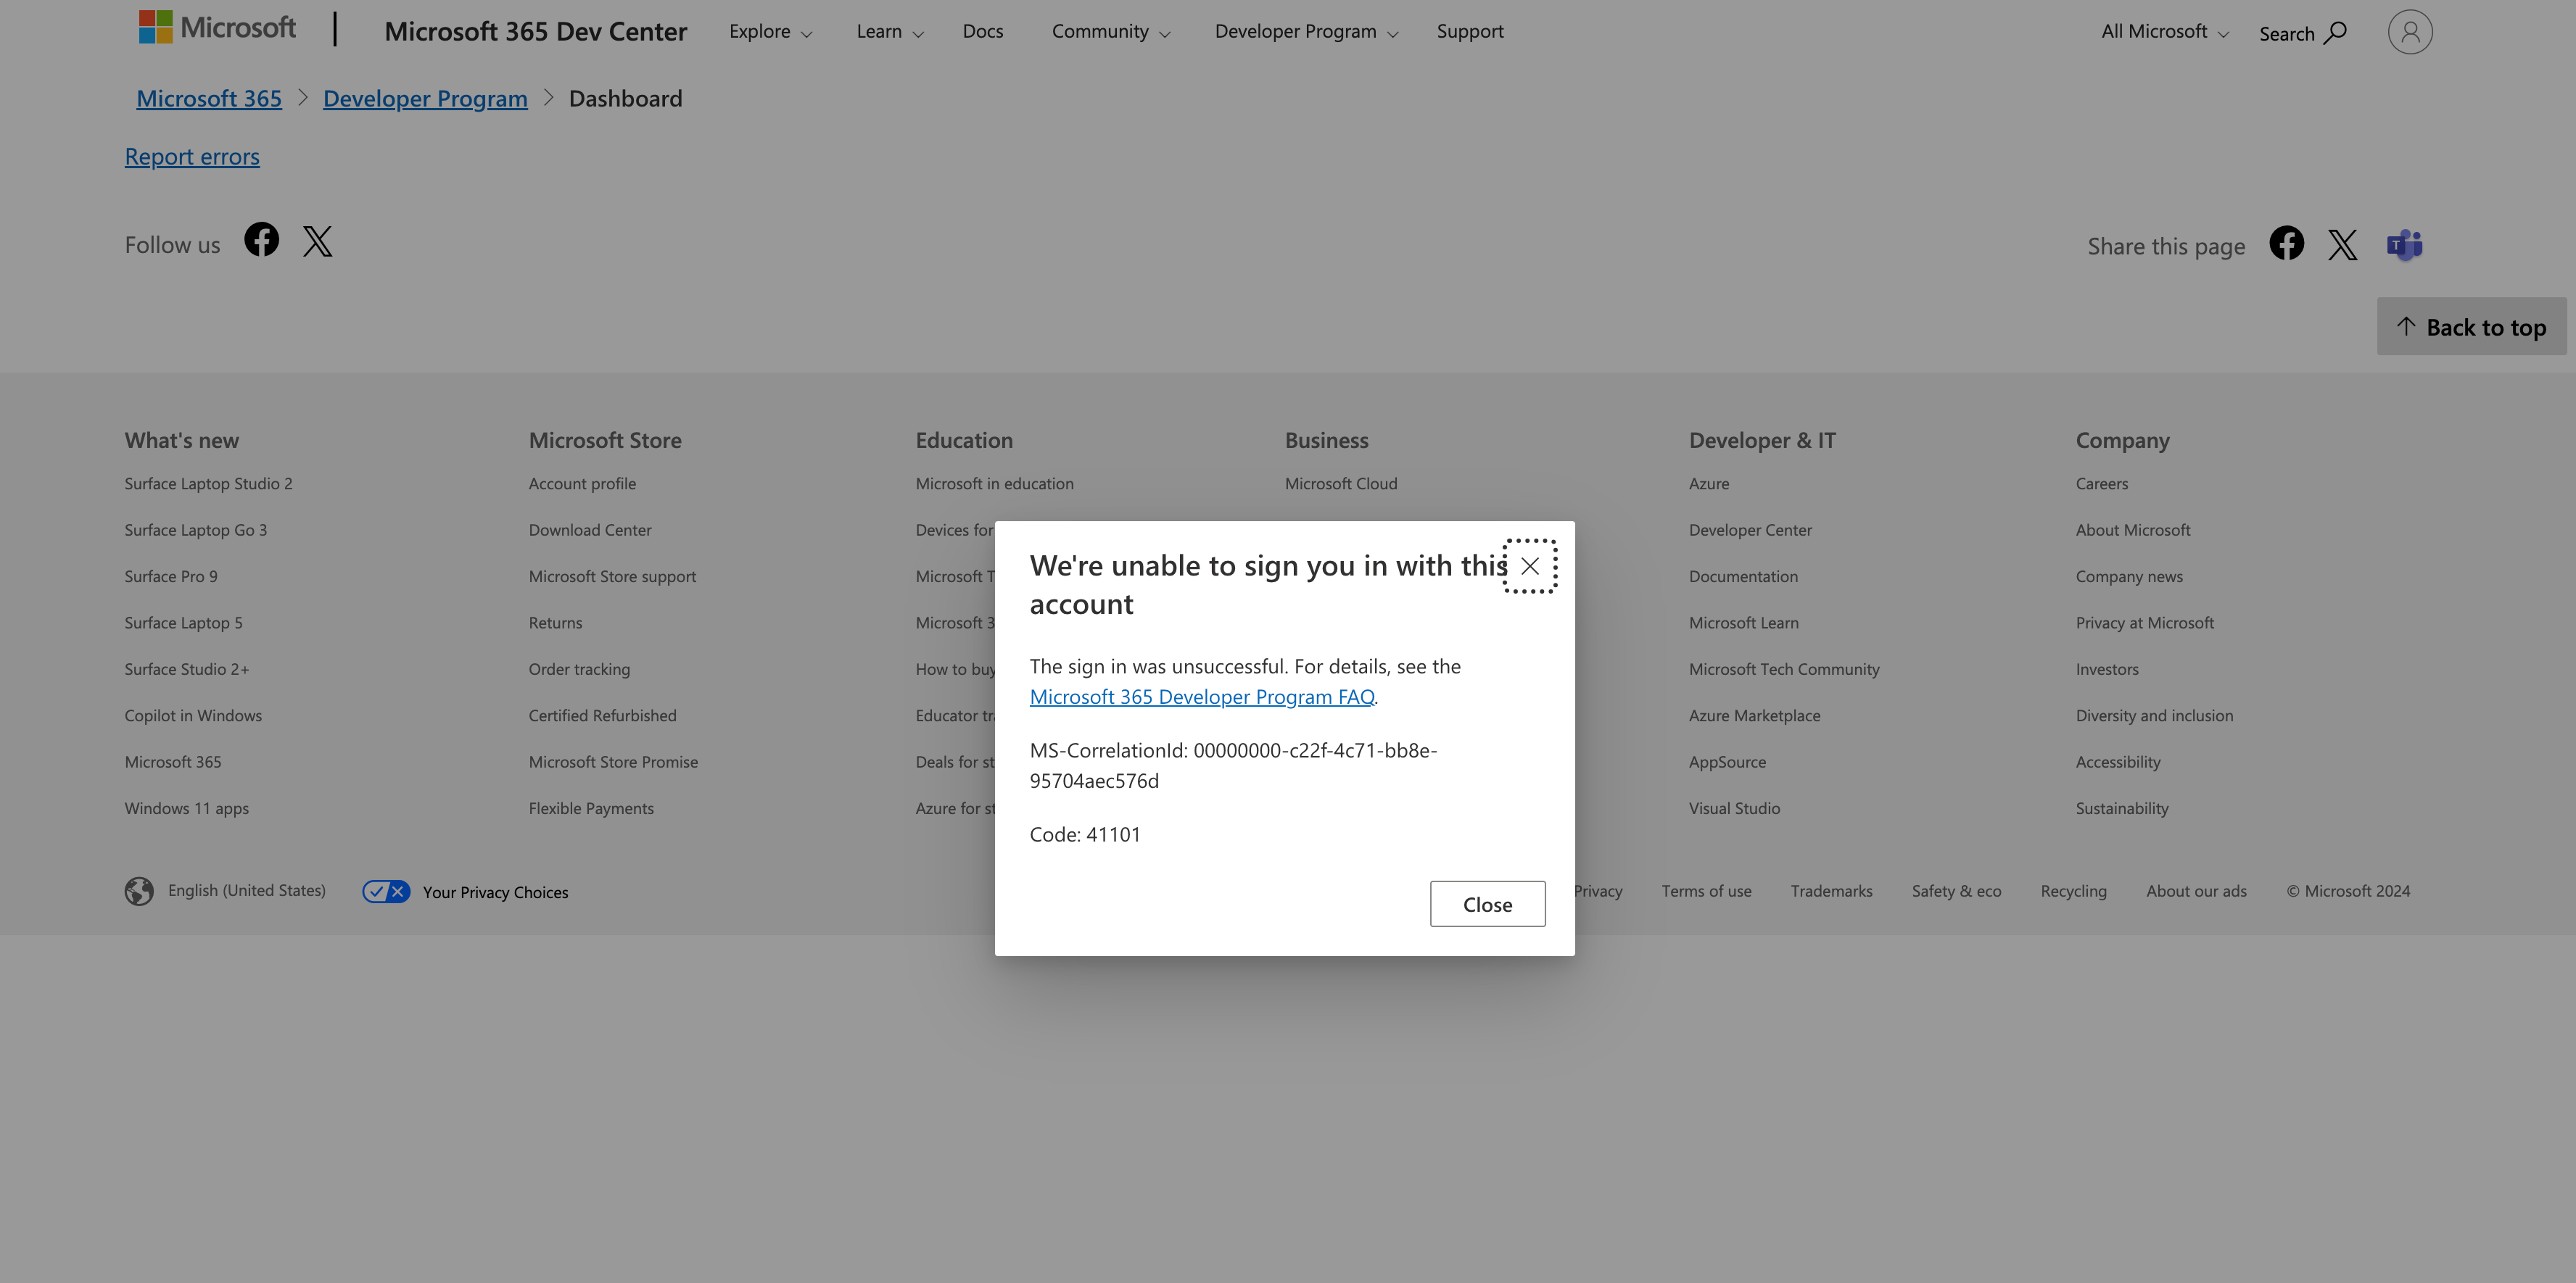Open Surface Pro 9 link
The height and width of the screenshot is (1283, 2576).
(171, 576)
